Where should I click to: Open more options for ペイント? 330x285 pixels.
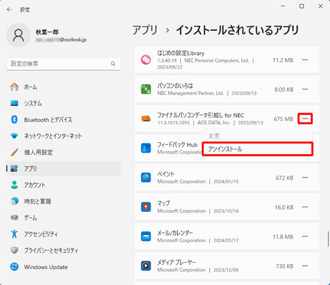[305, 178]
